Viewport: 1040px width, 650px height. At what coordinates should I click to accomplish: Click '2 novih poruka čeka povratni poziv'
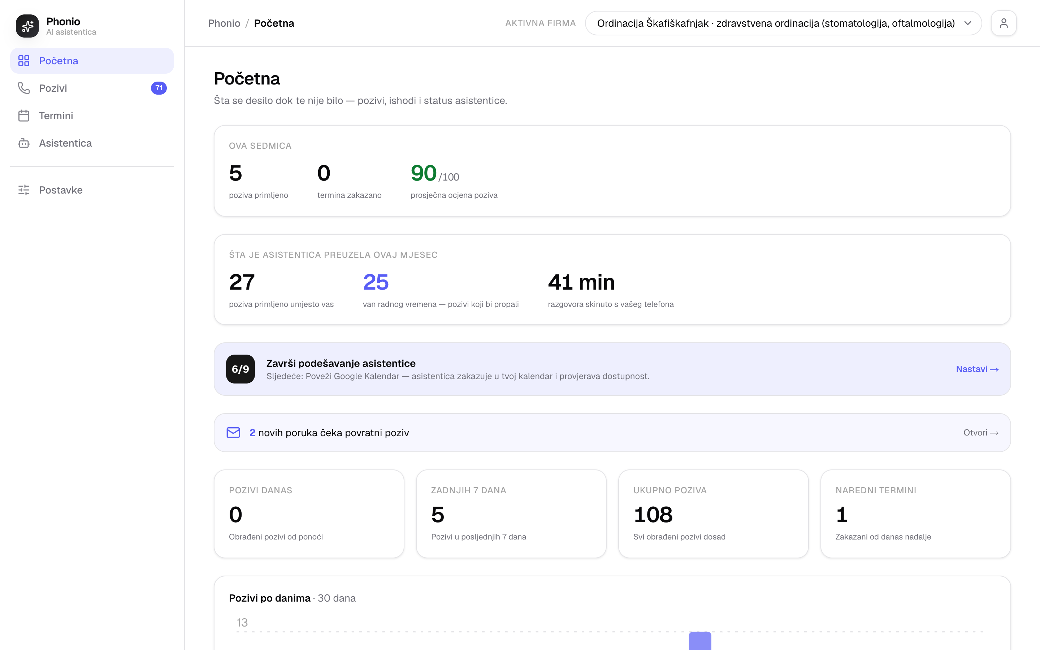click(x=329, y=433)
